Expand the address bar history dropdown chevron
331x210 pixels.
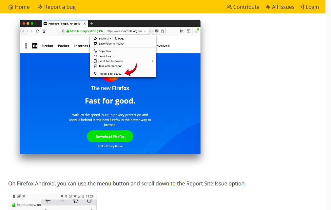pyautogui.click(x=145, y=31)
